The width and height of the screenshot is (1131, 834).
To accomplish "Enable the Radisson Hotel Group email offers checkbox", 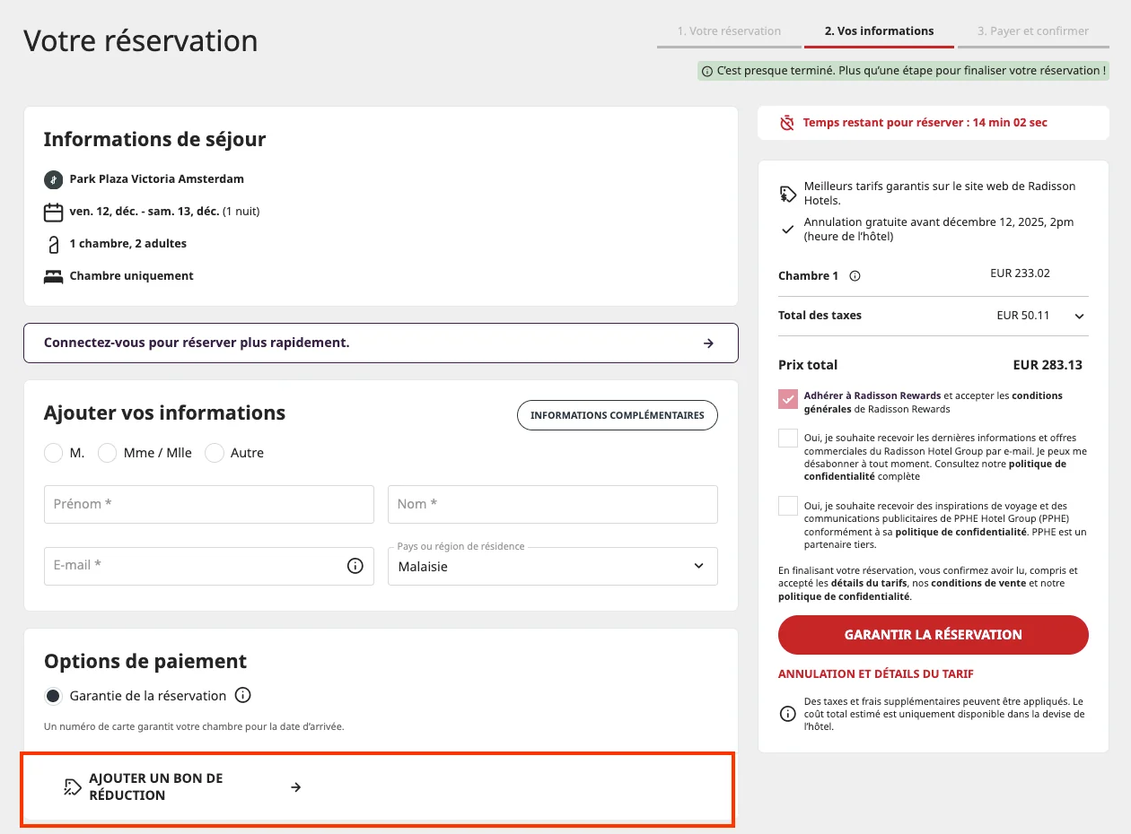I will 788,438.
